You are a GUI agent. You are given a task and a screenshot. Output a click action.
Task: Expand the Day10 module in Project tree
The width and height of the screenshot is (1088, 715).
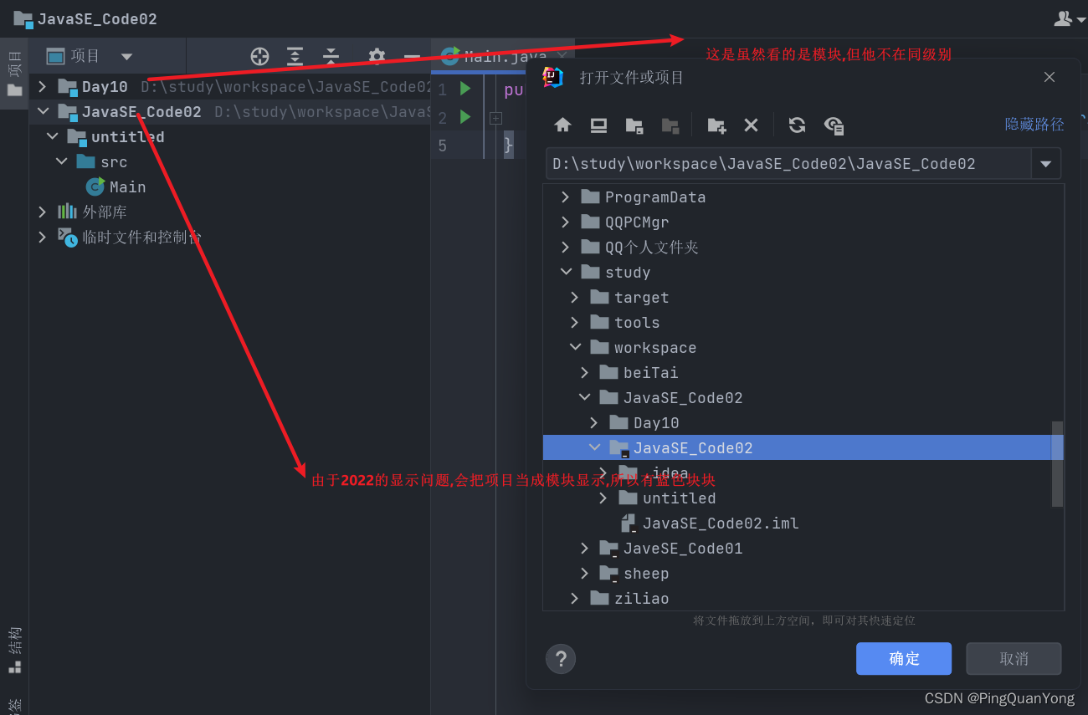(x=42, y=86)
